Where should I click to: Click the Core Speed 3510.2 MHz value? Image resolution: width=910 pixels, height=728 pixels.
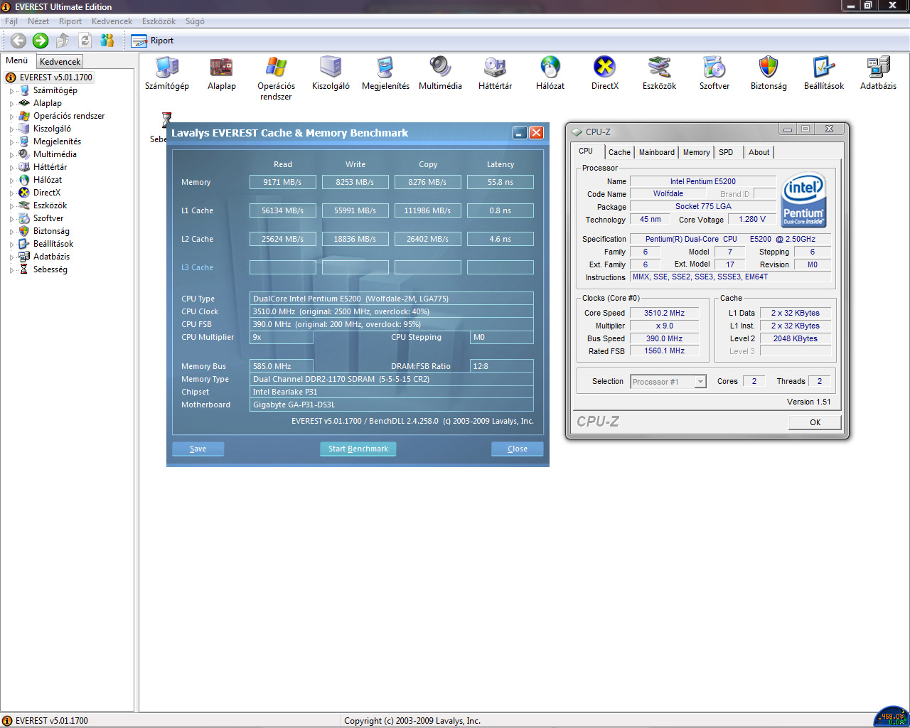coord(664,313)
